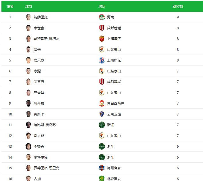Click the player photo of 纳萨里奥
The height and width of the screenshot is (181, 203).
(x=28, y=17)
